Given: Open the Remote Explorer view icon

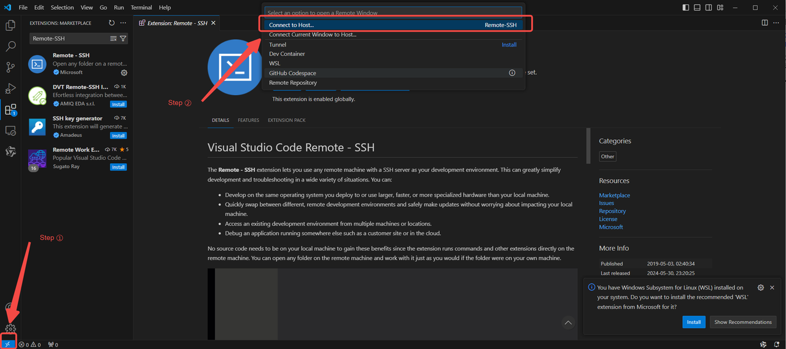Looking at the screenshot, I should (x=10, y=131).
